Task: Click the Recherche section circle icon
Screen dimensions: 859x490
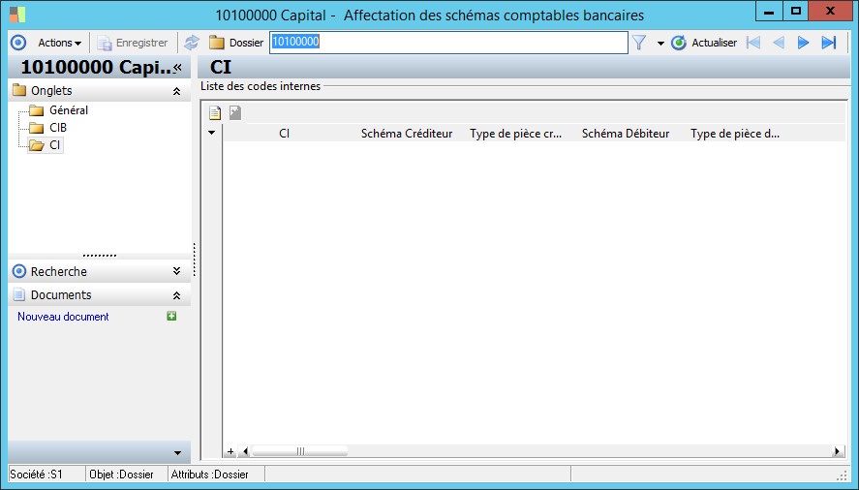Action: point(19,271)
